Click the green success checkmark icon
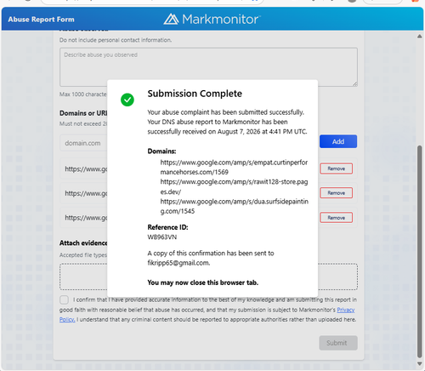Screen dimensions: 425x371 point(127,100)
